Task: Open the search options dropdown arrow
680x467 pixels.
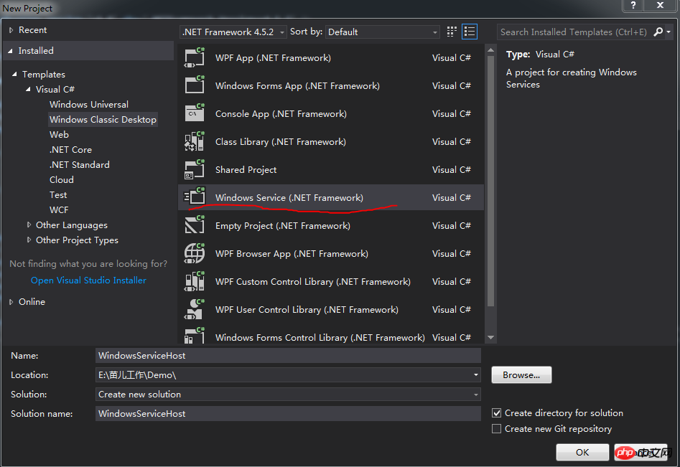Action: pyautogui.click(x=669, y=32)
